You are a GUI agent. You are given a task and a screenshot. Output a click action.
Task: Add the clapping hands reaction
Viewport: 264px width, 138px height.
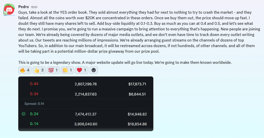68,70
